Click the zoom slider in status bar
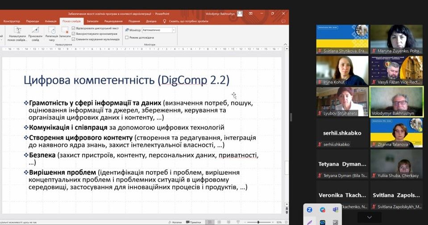The height and width of the screenshot is (225, 428). 259,222
